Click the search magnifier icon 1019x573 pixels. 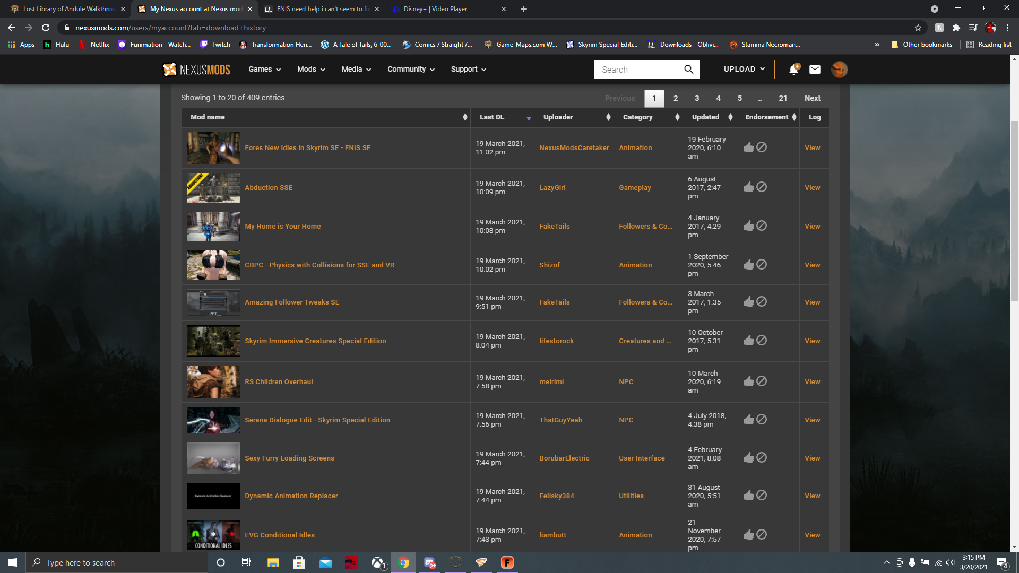688,70
